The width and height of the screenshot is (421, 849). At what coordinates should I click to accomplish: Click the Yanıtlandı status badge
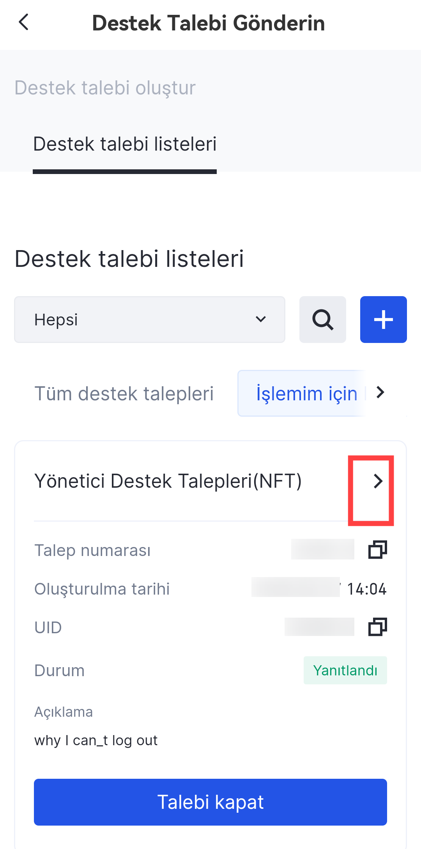pyautogui.click(x=345, y=670)
